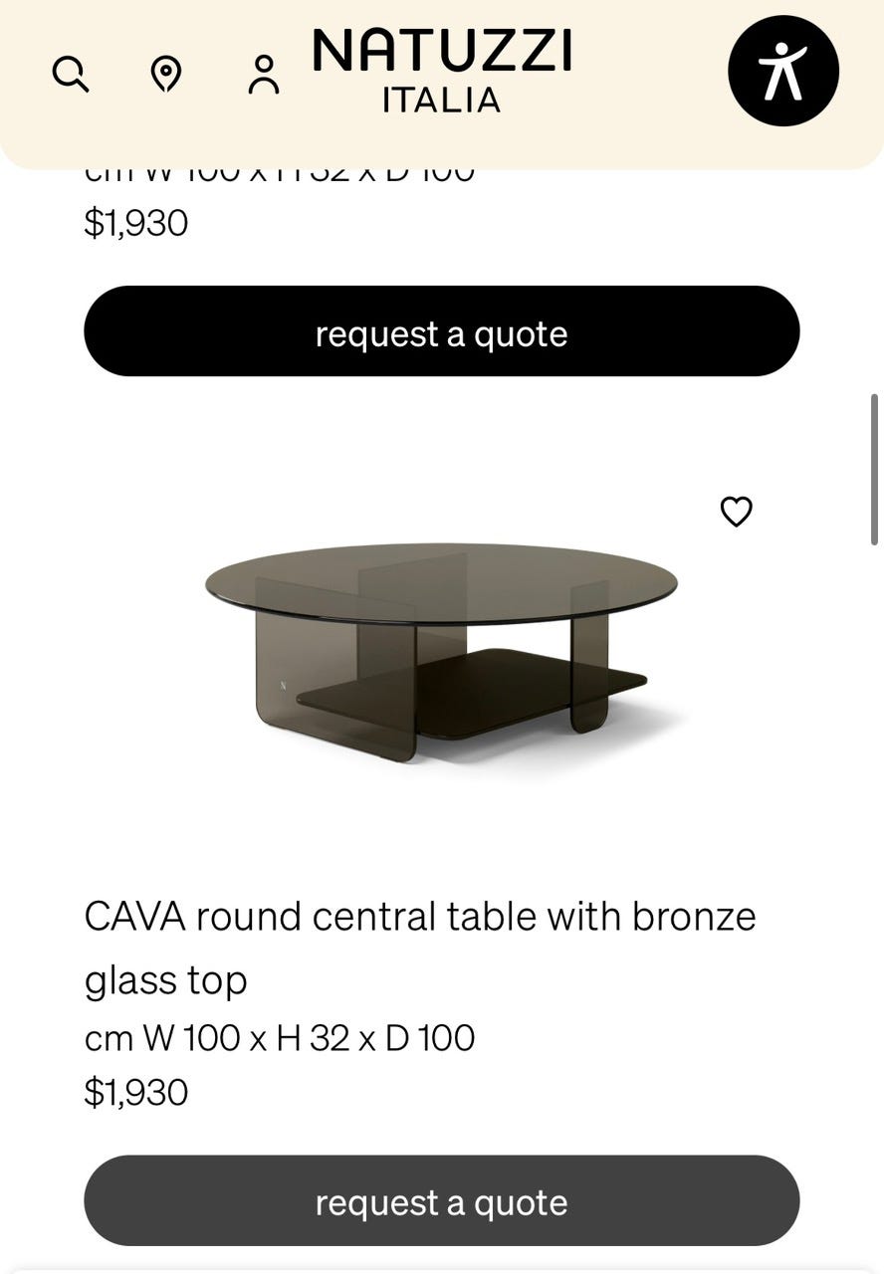Click dimensions text below CAVA table title

pos(280,1038)
